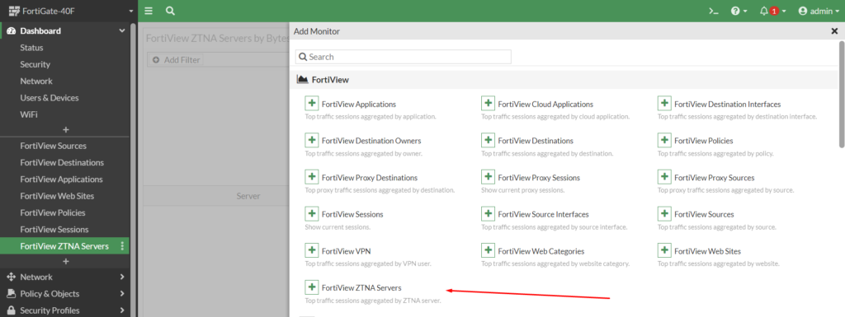845x317 pixels.
Task: Expand the Network sidebar menu
Action: tap(64, 277)
